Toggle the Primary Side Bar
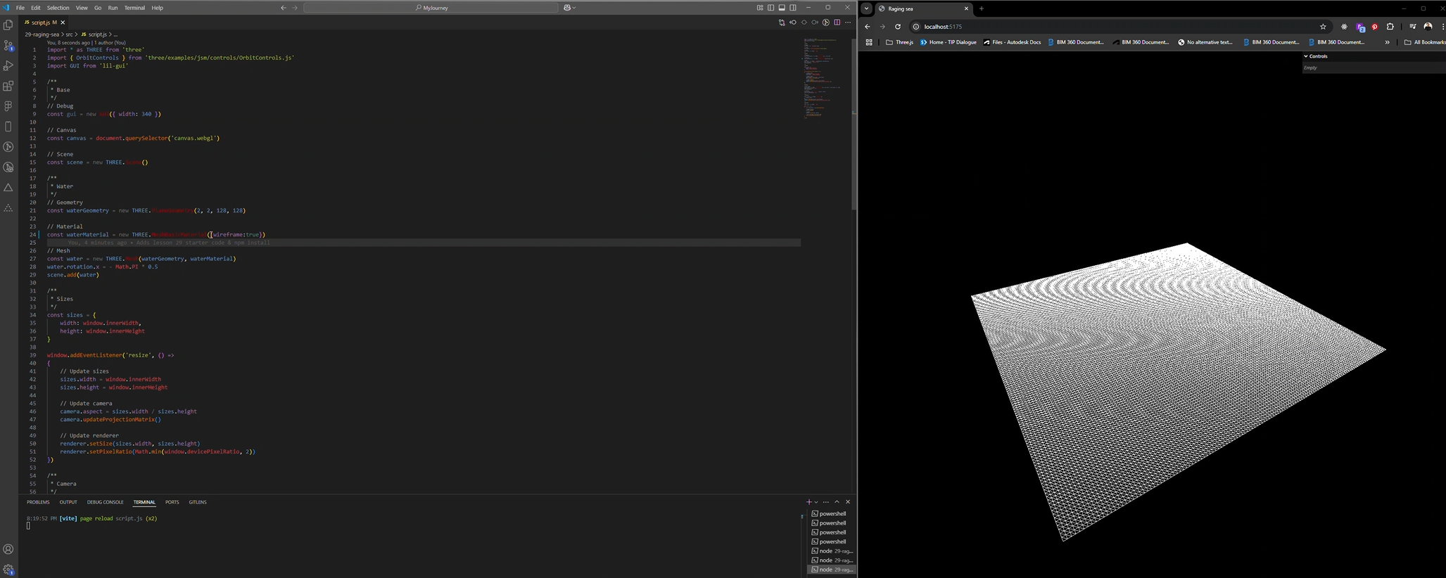The height and width of the screenshot is (578, 1446). pyautogui.click(x=770, y=8)
